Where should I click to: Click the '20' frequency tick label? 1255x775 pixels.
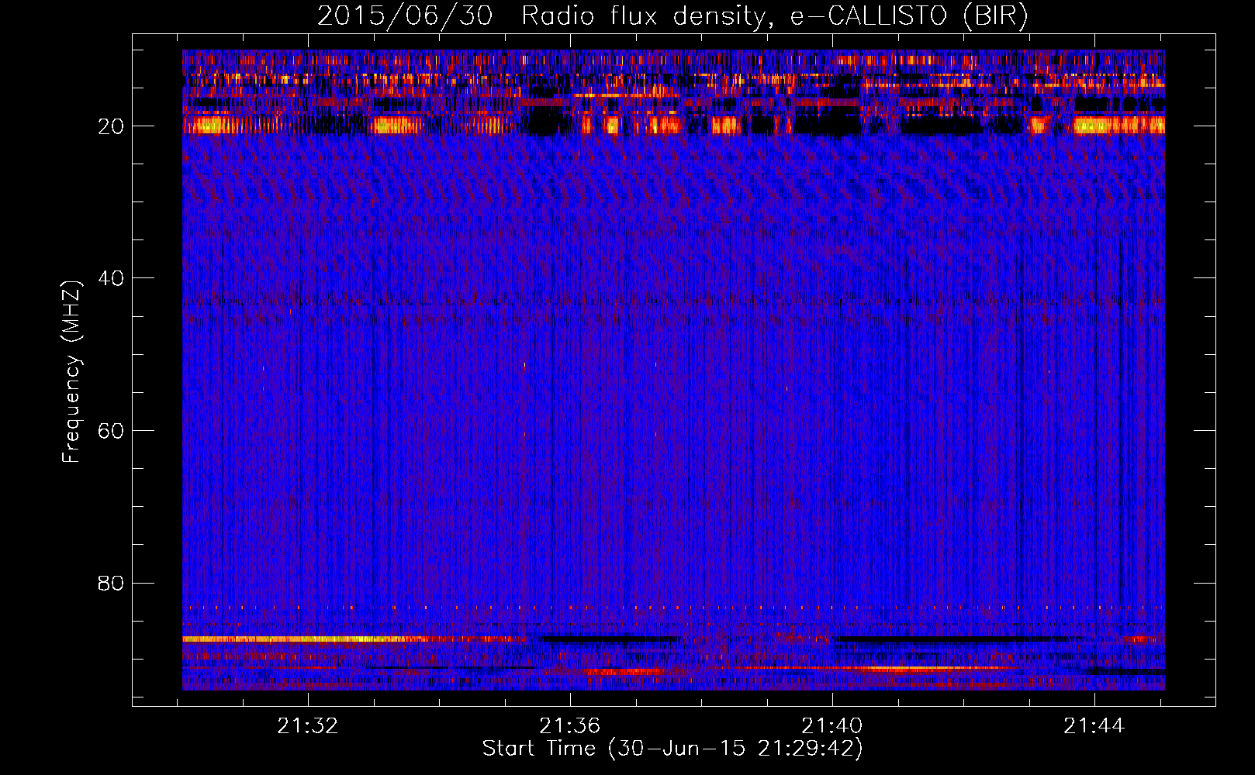coord(112,126)
